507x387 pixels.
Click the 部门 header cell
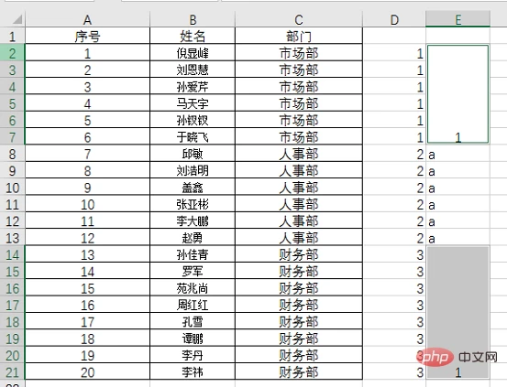299,37
